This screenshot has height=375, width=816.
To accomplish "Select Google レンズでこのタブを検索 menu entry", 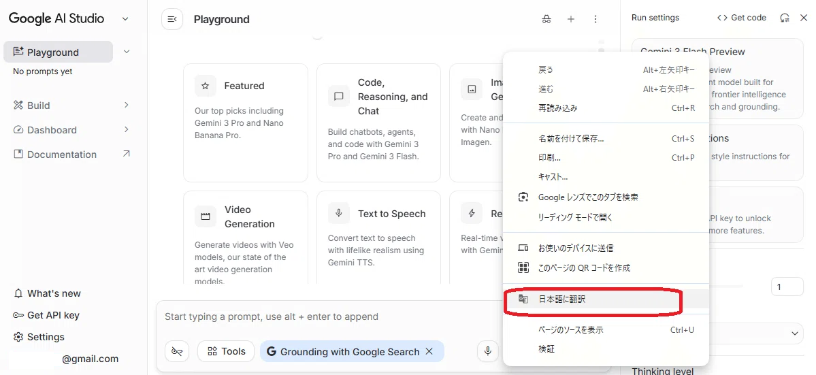I will pos(607,197).
